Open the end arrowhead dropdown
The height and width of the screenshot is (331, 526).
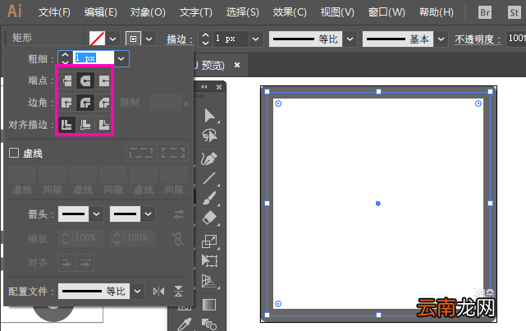click(148, 214)
